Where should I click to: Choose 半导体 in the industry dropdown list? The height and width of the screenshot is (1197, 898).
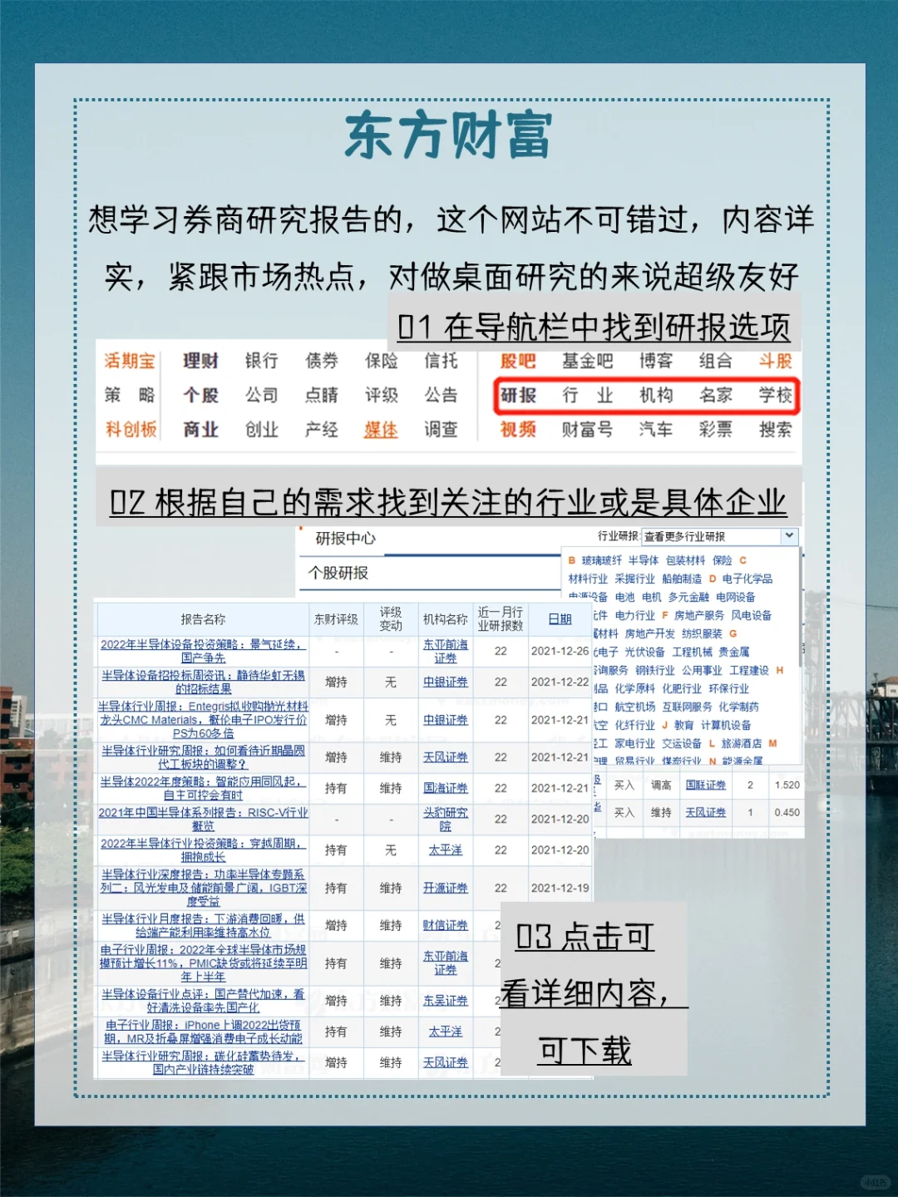pyautogui.click(x=644, y=560)
